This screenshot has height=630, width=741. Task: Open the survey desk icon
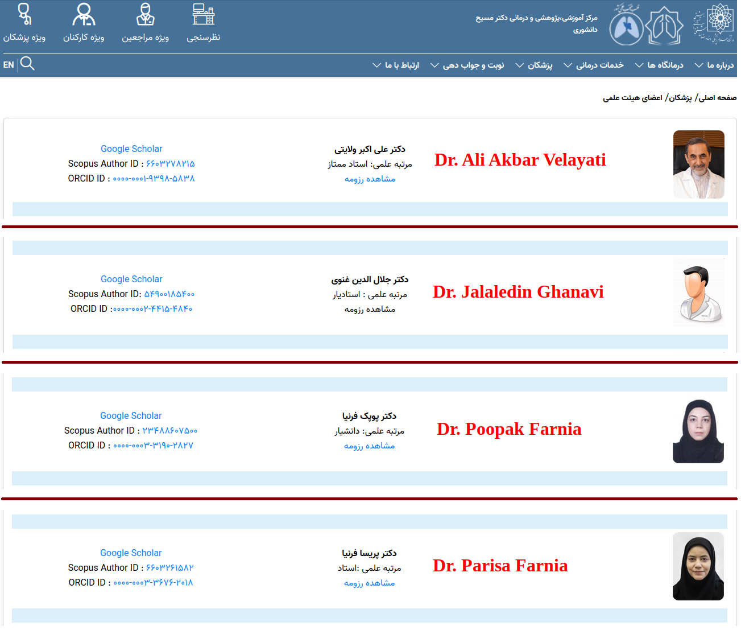point(203,15)
